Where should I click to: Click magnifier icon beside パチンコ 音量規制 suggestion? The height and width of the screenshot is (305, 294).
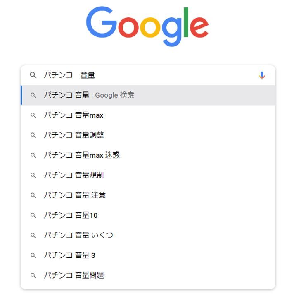[33, 175]
